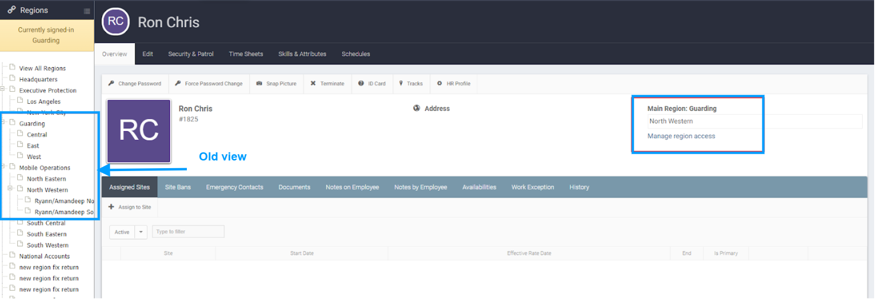876x308 pixels.
Task: Click the page icon beside West region
Action: [x=20, y=156]
